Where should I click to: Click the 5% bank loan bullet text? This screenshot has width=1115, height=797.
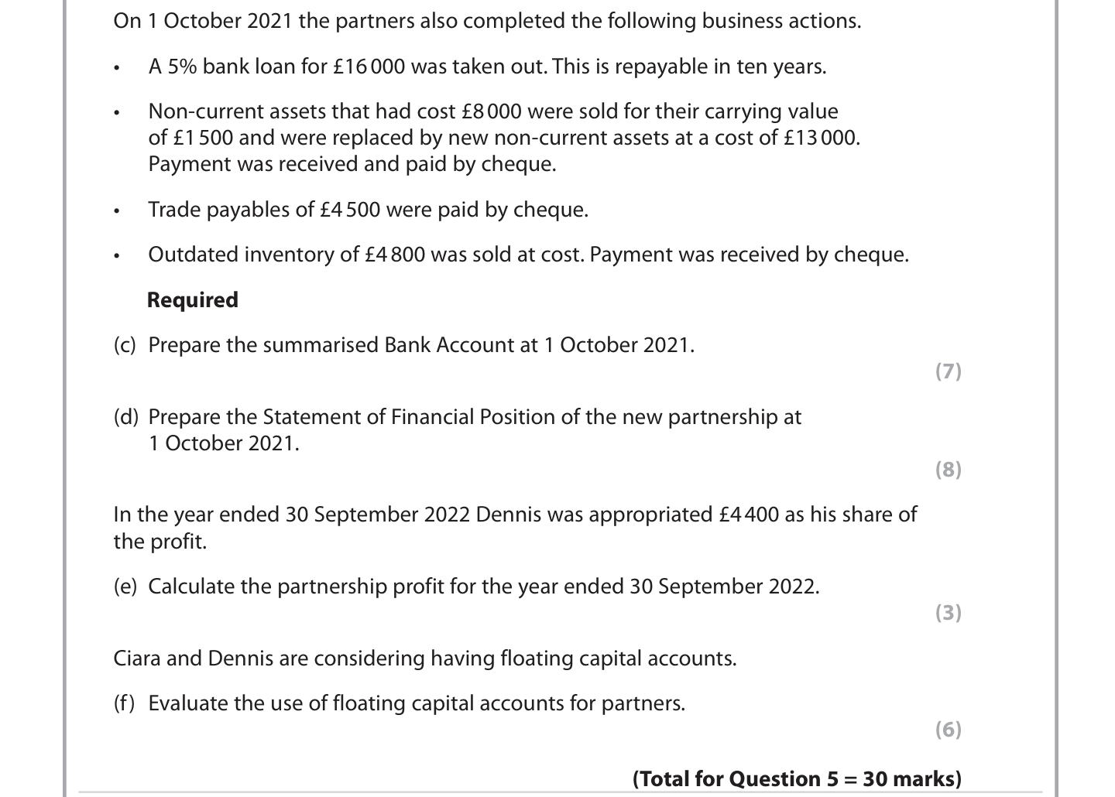(x=486, y=67)
